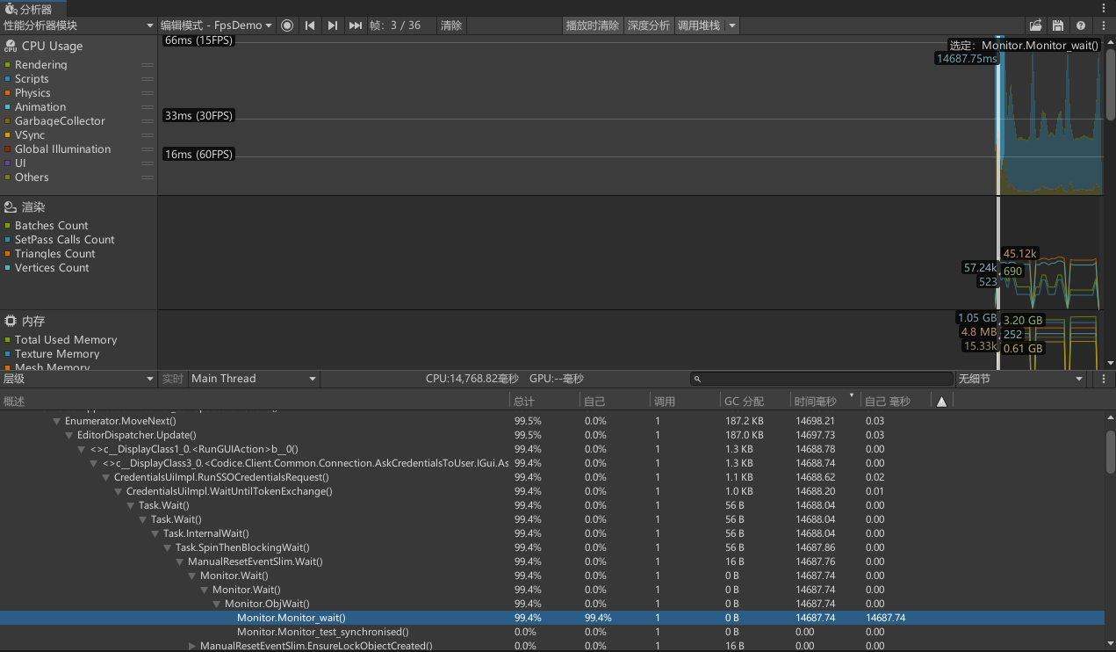The image size is (1116, 652).
Task: Open profiler help via question mark icon
Action: pyautogui.click(x=1083, y=25)
